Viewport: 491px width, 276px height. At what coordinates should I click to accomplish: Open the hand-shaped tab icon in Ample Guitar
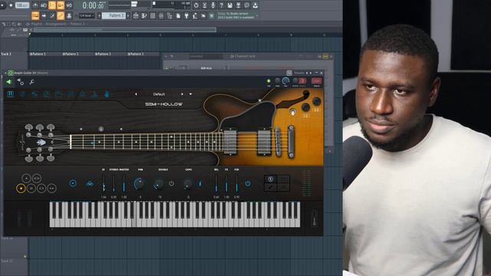tap(107, 94)
